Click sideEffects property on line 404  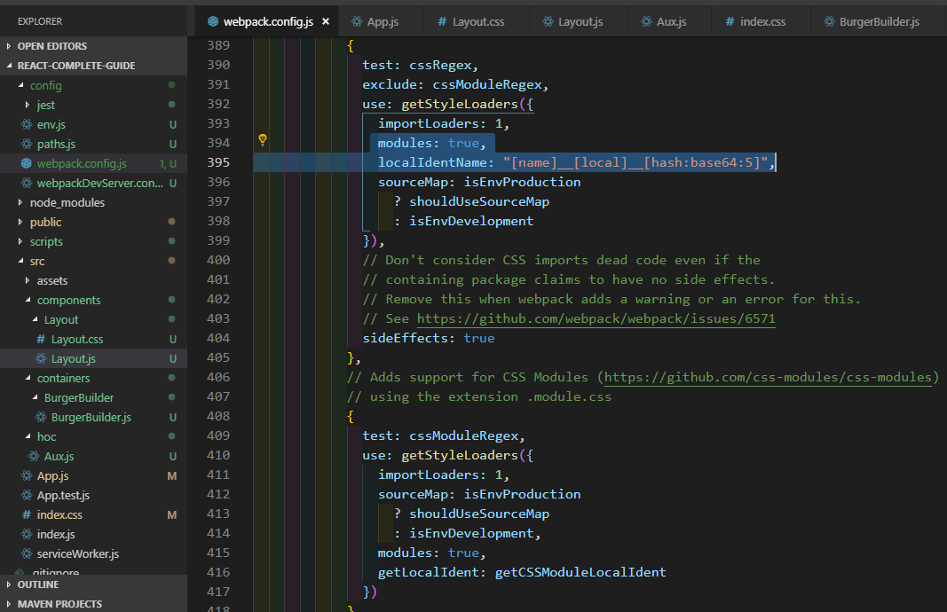click(x=405, y=338)
